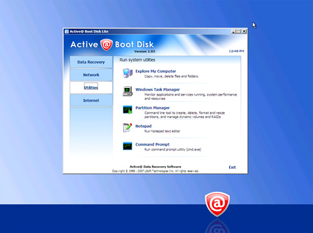This screenshot has width=313, height=233.
Task: Click the Command Prompt terminal icon
Action: 128,146
